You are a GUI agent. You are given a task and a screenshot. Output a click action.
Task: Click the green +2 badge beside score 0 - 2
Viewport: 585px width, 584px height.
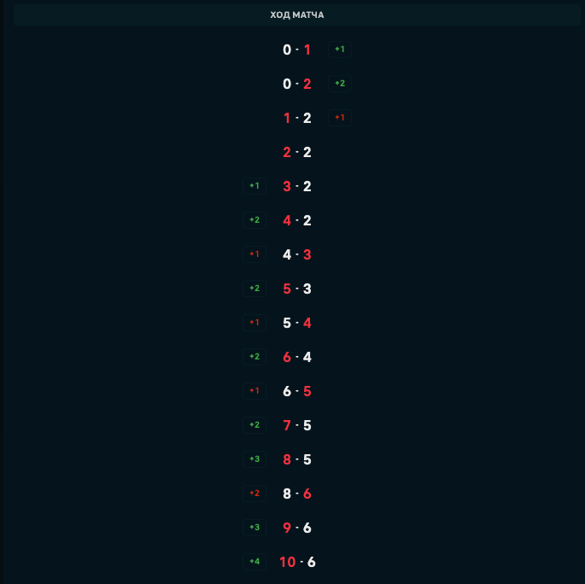(340, 84)
